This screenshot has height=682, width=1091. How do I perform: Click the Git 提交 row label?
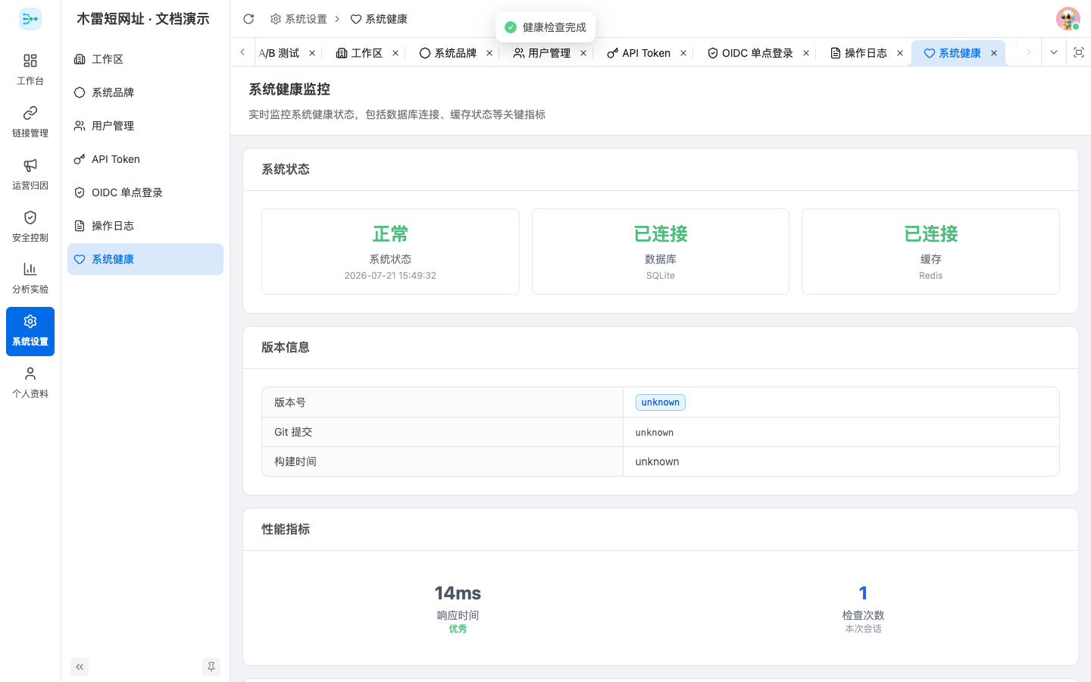[x=293, y=432]
